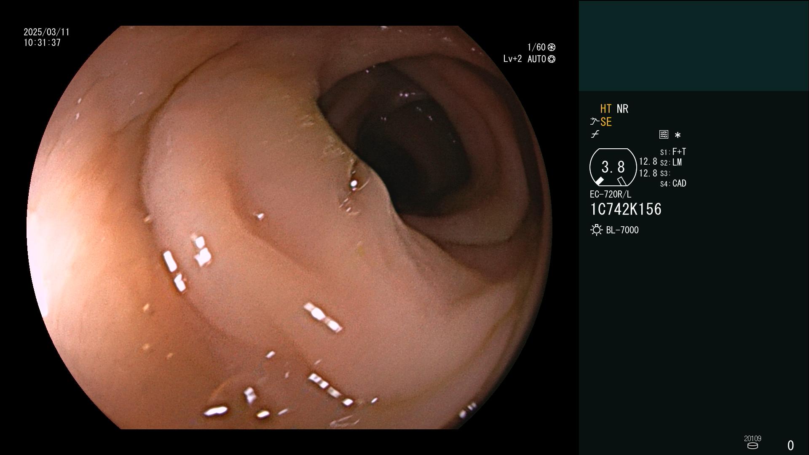Click the BL-7000 light source label
This screenshot has width=809, height=455.
(x=622, y=230)
